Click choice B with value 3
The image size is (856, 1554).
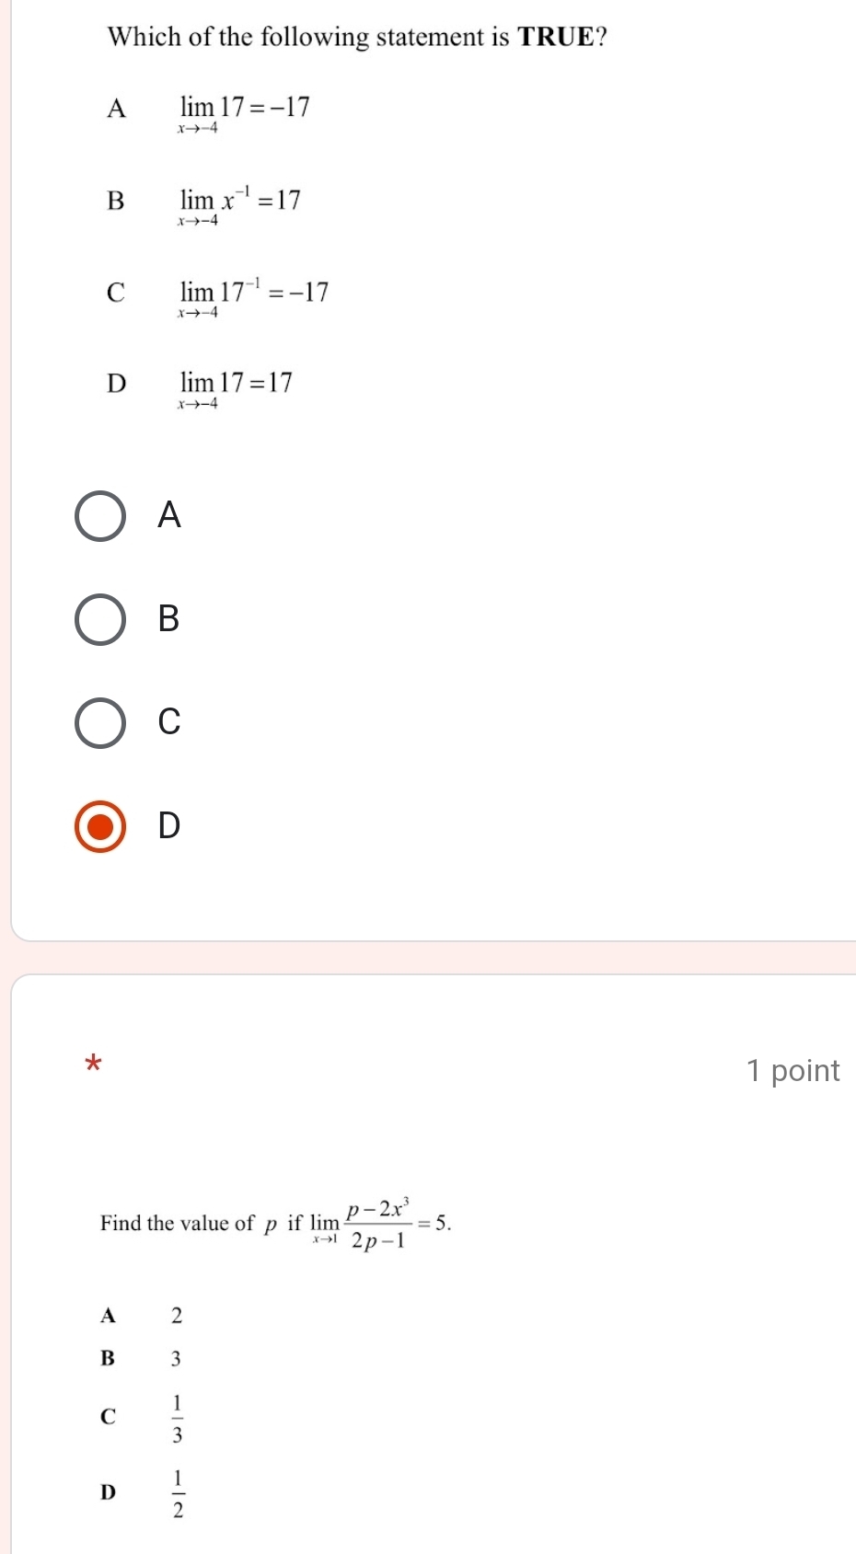(142, 1358)
